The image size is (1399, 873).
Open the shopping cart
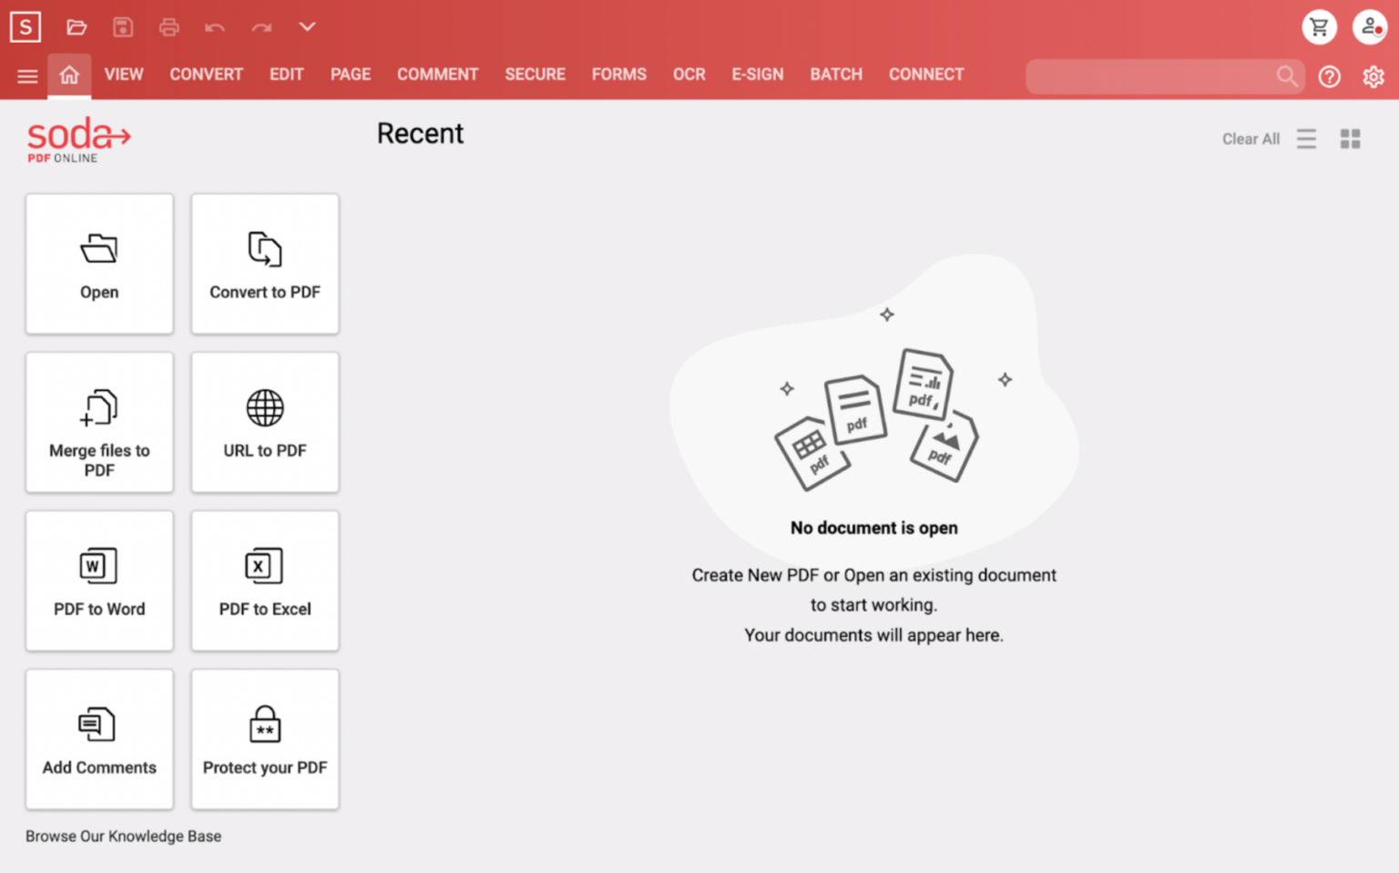tap(1319, 26)
